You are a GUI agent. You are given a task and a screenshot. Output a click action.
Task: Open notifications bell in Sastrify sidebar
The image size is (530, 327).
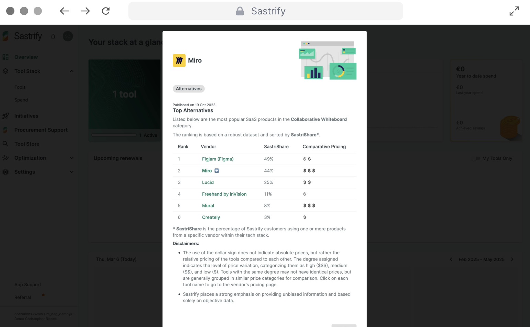(53, 36)
